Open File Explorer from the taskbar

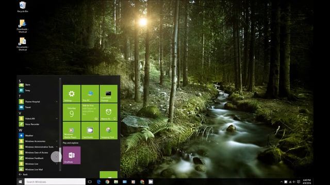(116, 181)
